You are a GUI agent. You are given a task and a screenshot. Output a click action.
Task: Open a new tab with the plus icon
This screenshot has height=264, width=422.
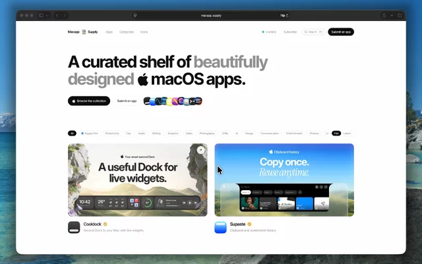pyautogui.click(x=392, y=16)
